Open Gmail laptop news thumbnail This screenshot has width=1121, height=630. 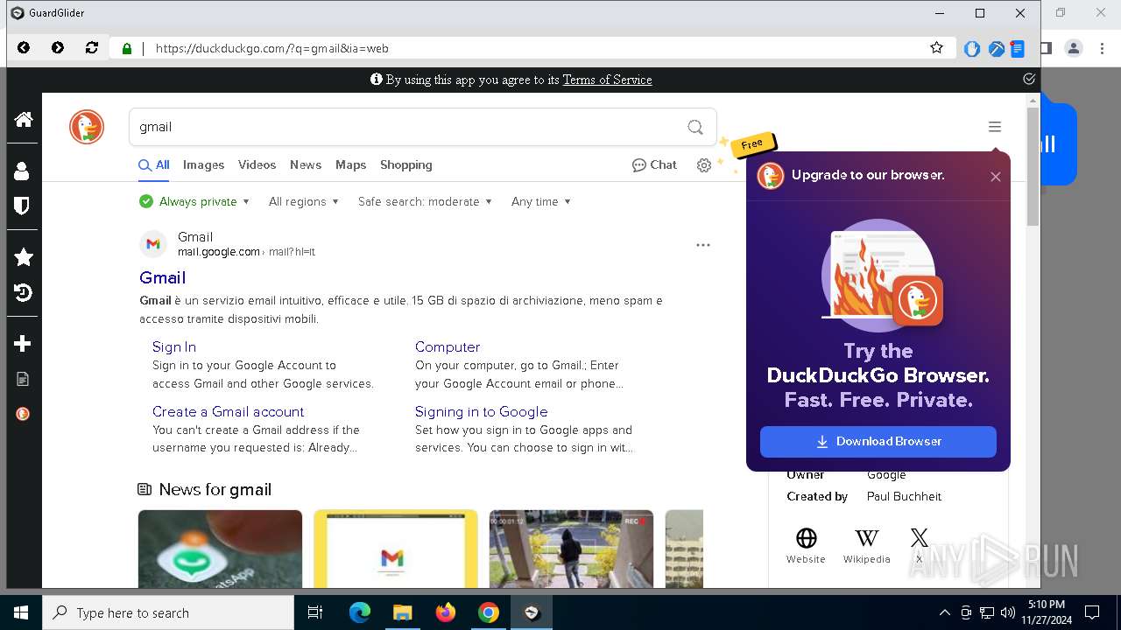pos(396,549)
